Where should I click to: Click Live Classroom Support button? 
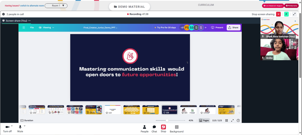[273, 6]
